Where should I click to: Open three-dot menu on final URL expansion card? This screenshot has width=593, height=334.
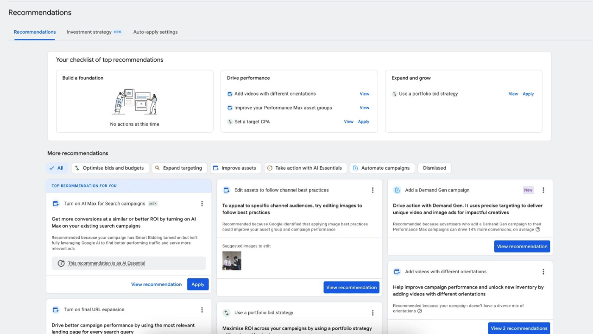[x=202, y=310]
